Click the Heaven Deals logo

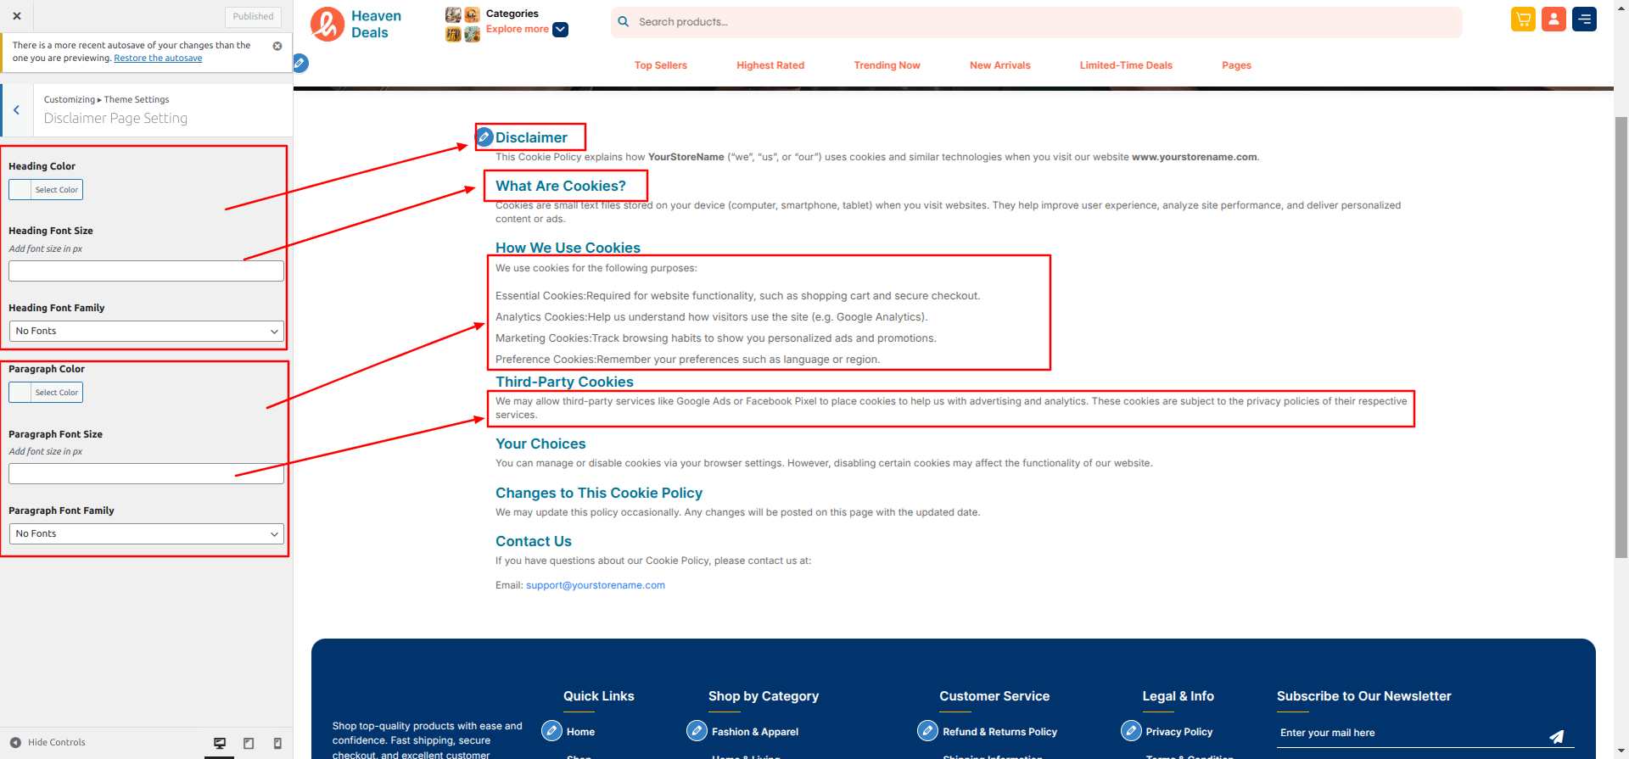click(x=356, y=25)
